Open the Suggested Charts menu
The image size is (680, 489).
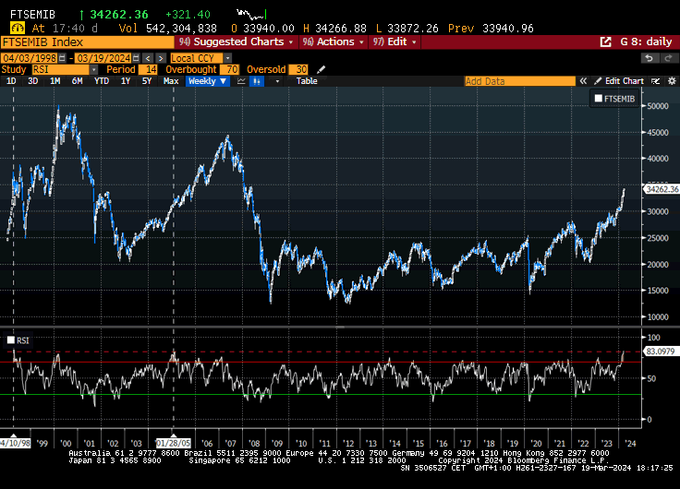click(237, 42)
